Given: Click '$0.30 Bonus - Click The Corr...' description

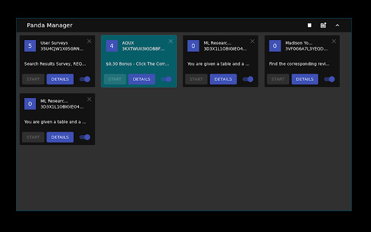Looking at the screenshot, I should coord(137,64).
